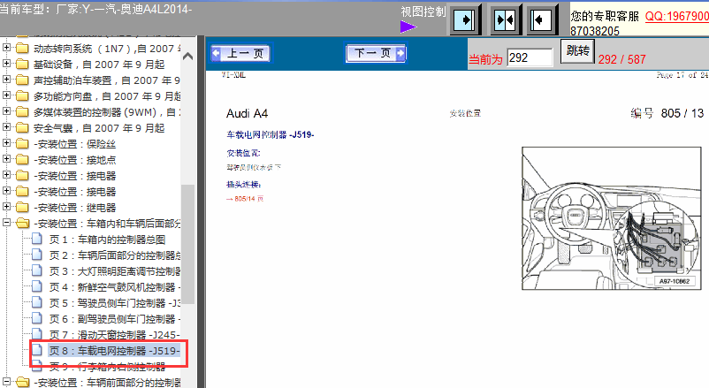Expand the 声控辅助泊车装置 folder

[6, 80]
